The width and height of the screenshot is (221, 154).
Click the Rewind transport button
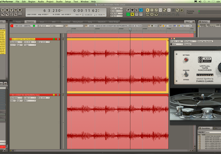(x=3, y=10)
